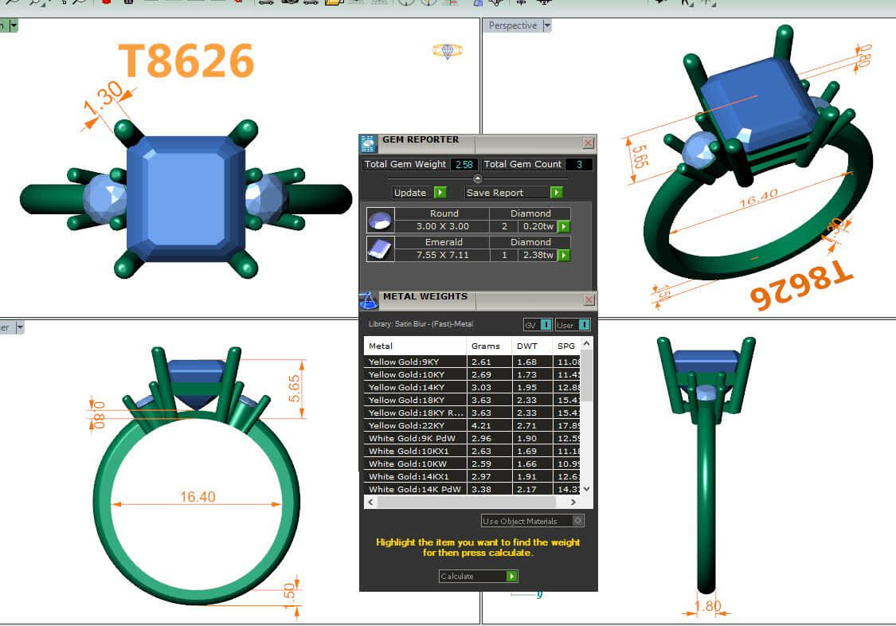Close the Gem Reporter panel
The height and width of the screenshot is (626, 896).
point(588,143)
